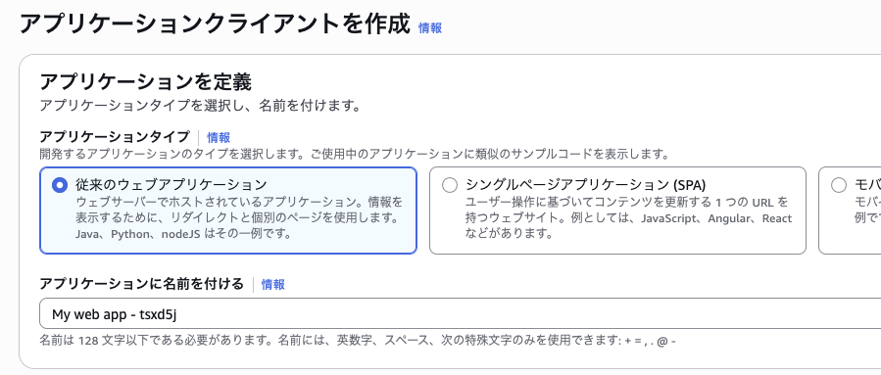Click the アプリケーションクライアントを作成 page title
The height and width of the screenshot is (375, 881).
pyautogui.click(x=216, y=24)
